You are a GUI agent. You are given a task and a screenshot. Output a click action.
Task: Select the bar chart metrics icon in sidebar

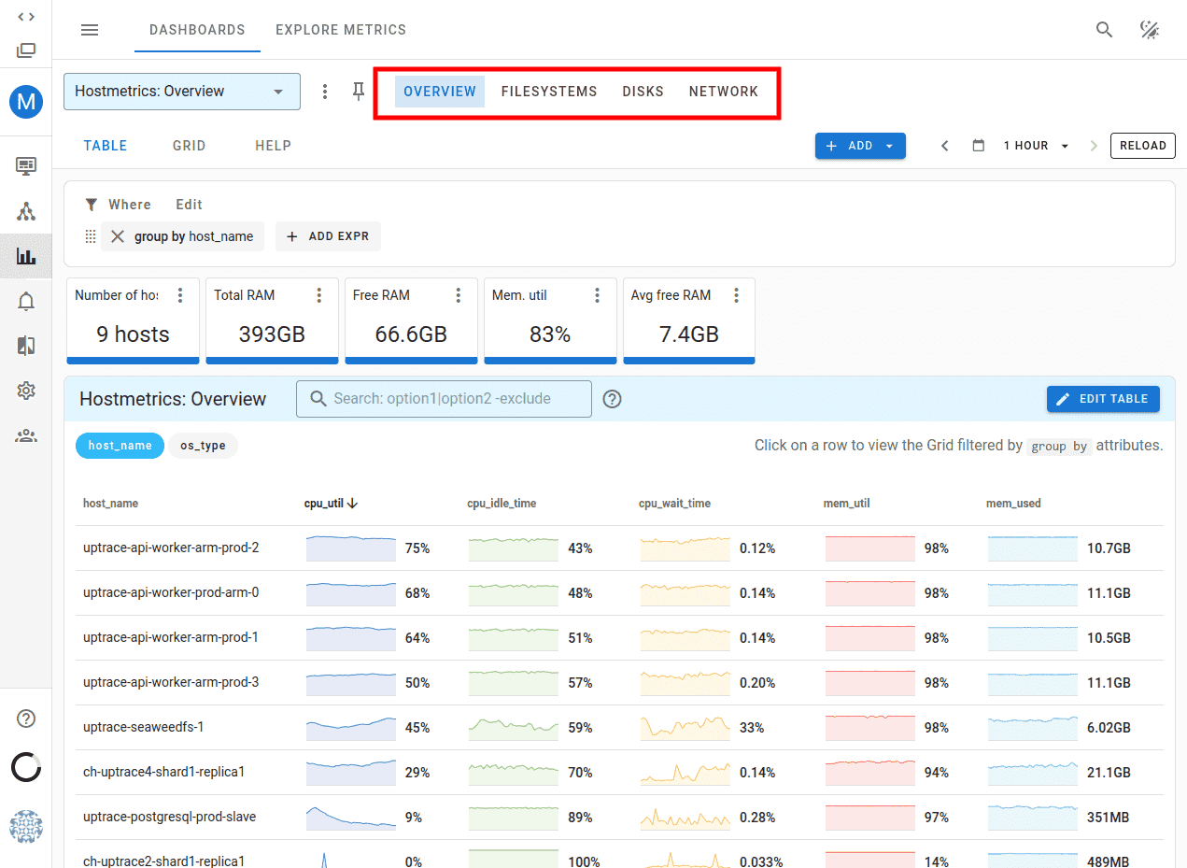[25, 256]
